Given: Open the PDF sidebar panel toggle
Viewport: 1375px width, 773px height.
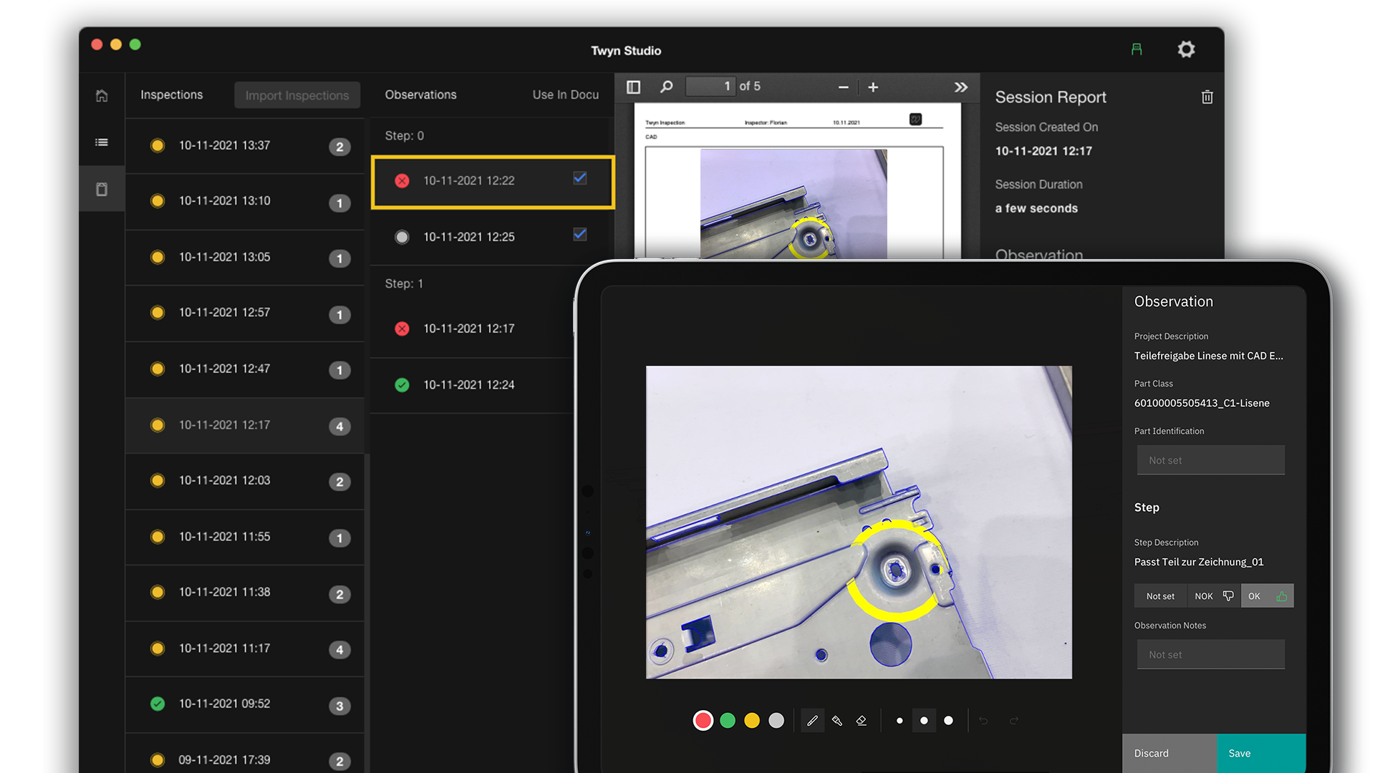Looking at the screenshot, I should coord(633,87).
